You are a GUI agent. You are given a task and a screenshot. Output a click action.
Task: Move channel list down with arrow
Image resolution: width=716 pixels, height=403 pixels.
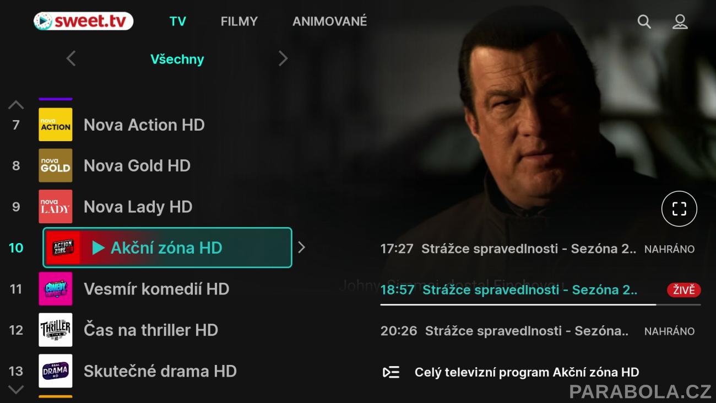(x=16, y=390)
